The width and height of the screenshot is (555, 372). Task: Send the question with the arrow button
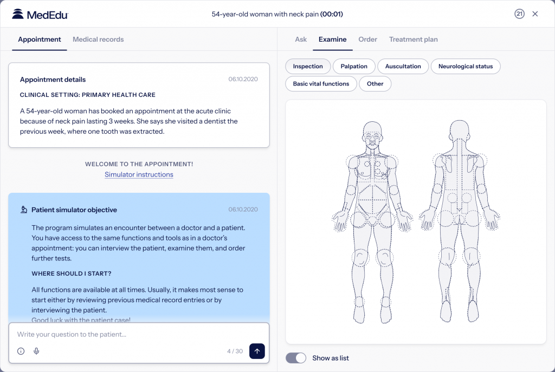point(257,351)
